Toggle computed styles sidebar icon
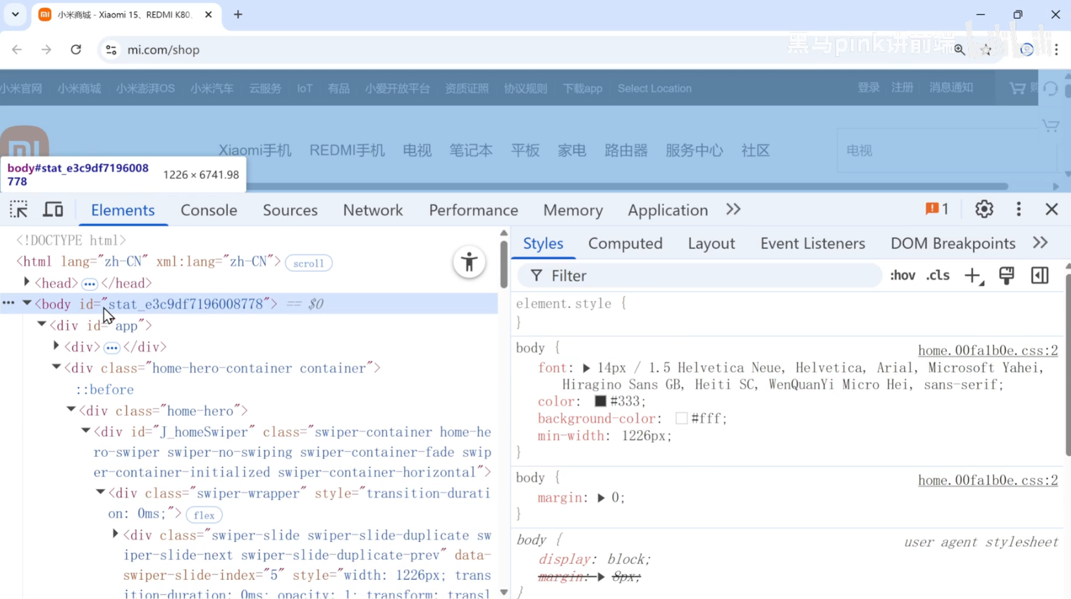Viewport: 1071px width, 599px height. coord(1039,276)
